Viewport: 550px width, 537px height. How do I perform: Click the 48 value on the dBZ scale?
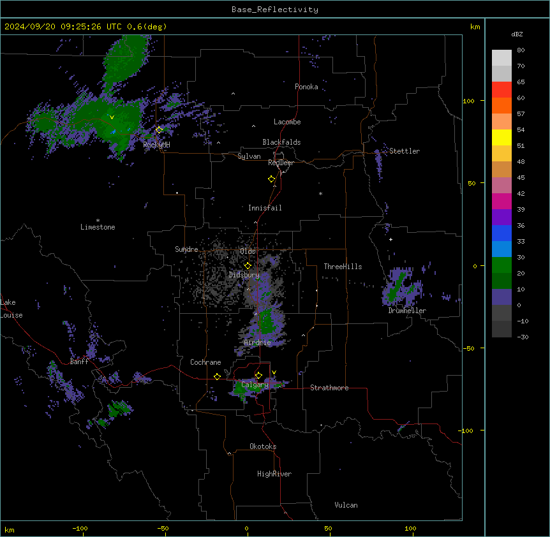tap(521, 161)
